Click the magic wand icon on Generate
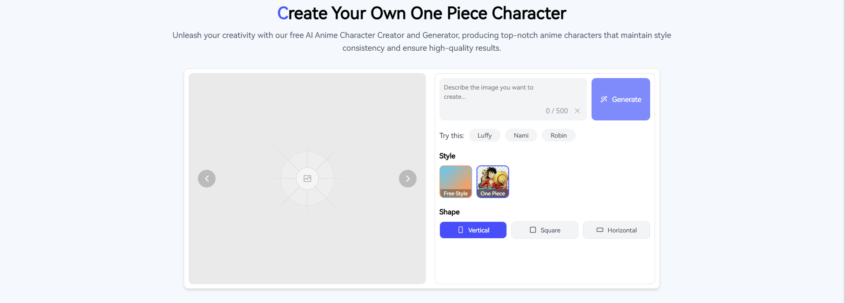Image resolution: width=845 pixels, height=303 pixels. (x=603, y=99)
